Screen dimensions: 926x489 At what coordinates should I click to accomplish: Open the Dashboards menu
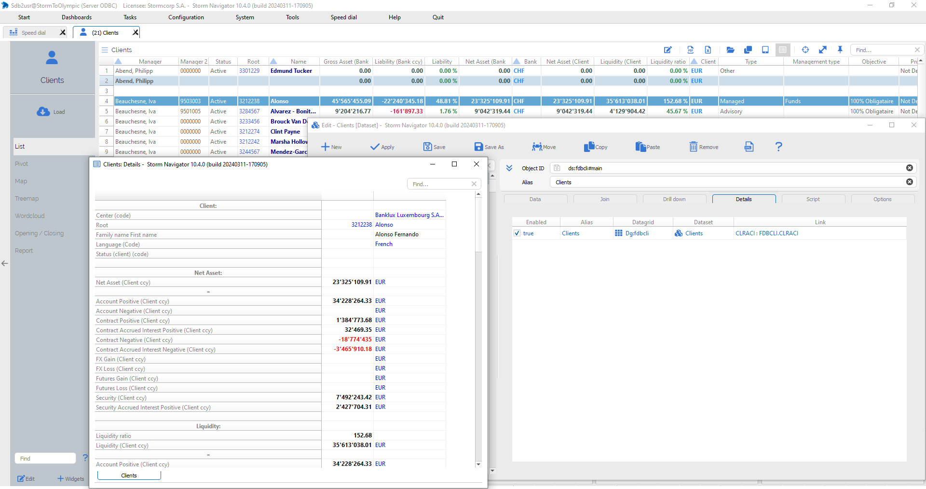click(77, 17)
